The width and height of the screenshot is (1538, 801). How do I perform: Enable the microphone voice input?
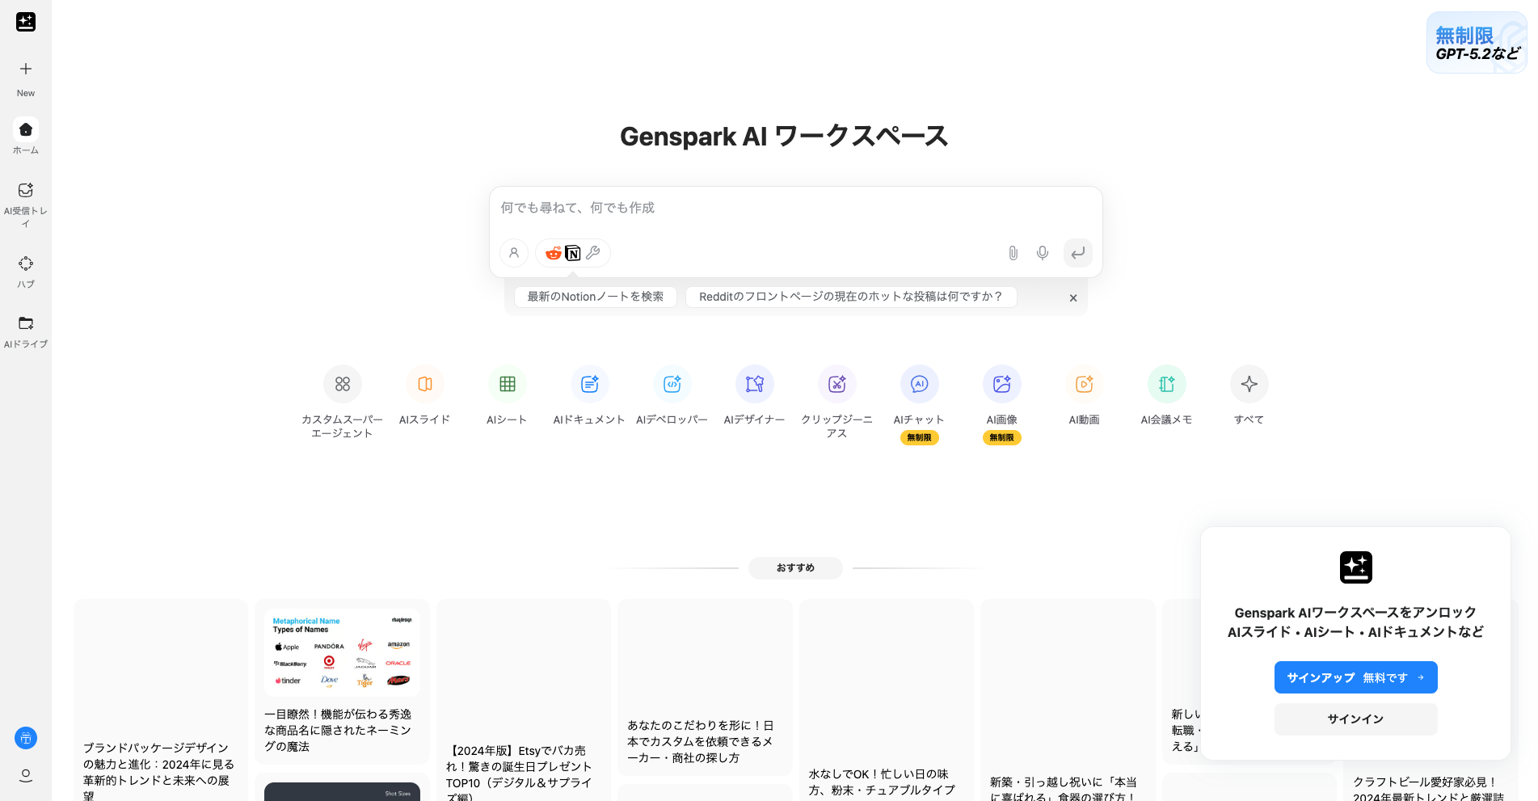point(1042,253)
